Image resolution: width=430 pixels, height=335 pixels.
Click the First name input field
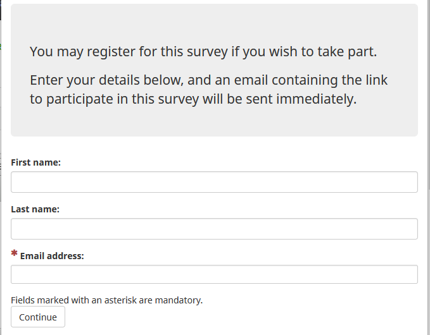click(214, 182)
